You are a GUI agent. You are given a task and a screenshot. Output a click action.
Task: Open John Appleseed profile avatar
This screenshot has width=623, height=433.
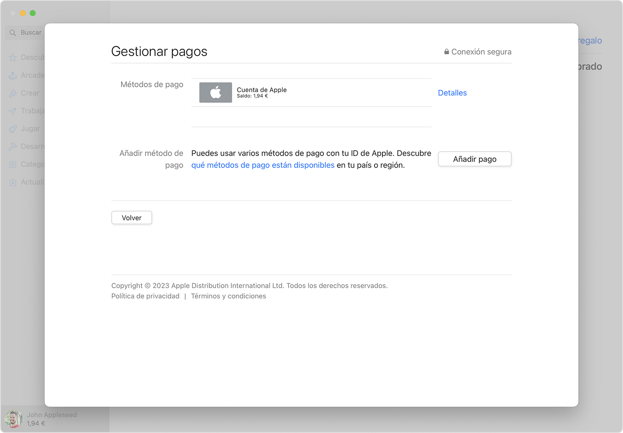pyautogui.click(x=13, y=419)
